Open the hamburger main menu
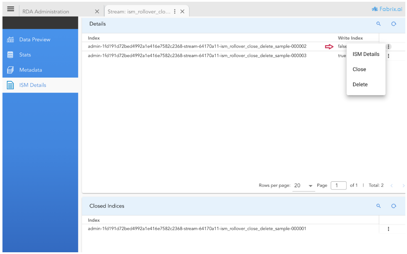407x254 pixels. click(11, 9)
